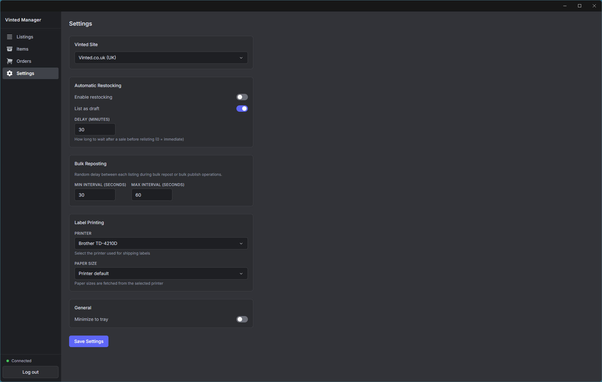Click the Vinted Manager app title
The height and width of the screenshot is (382, 602).
pyautogui.click(x=23, y=20)
